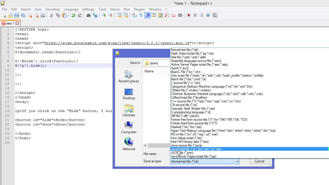Toggle synchronize horizontal scrolling icon
Viewport: 329px width, 185px height.
(126, 15)
